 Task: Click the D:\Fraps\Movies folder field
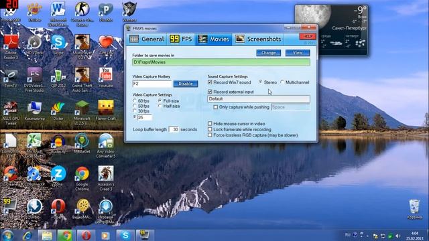(221, 62)
